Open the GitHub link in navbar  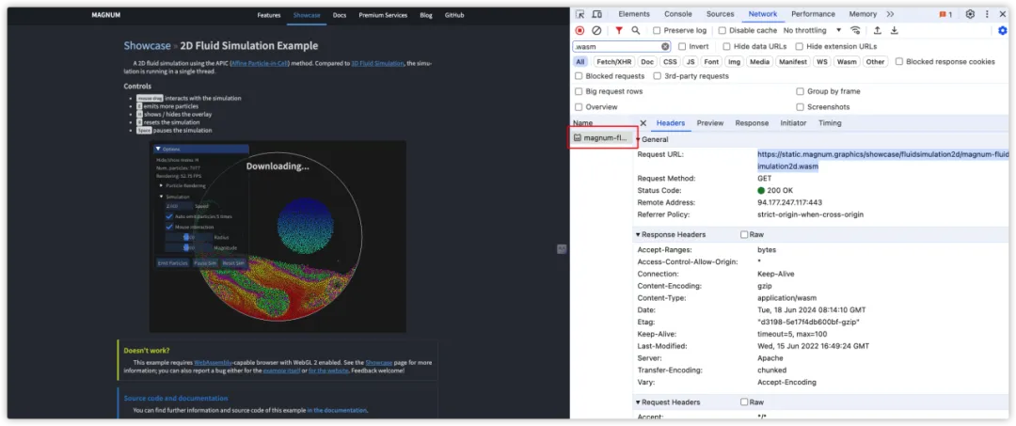(x=454, y=15)
